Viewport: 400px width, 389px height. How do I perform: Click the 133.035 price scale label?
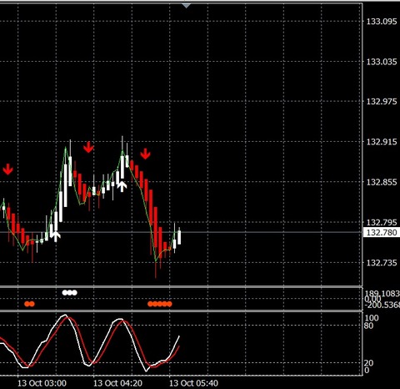click(382, 62)
